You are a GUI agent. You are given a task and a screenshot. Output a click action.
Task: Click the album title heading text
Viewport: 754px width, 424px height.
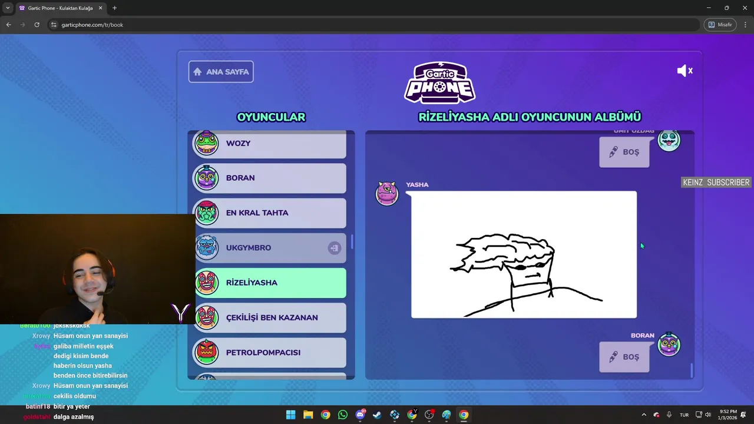(530, 117)
